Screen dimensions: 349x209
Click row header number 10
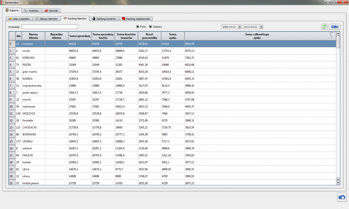pyautogui.click(x=12, y=107)
